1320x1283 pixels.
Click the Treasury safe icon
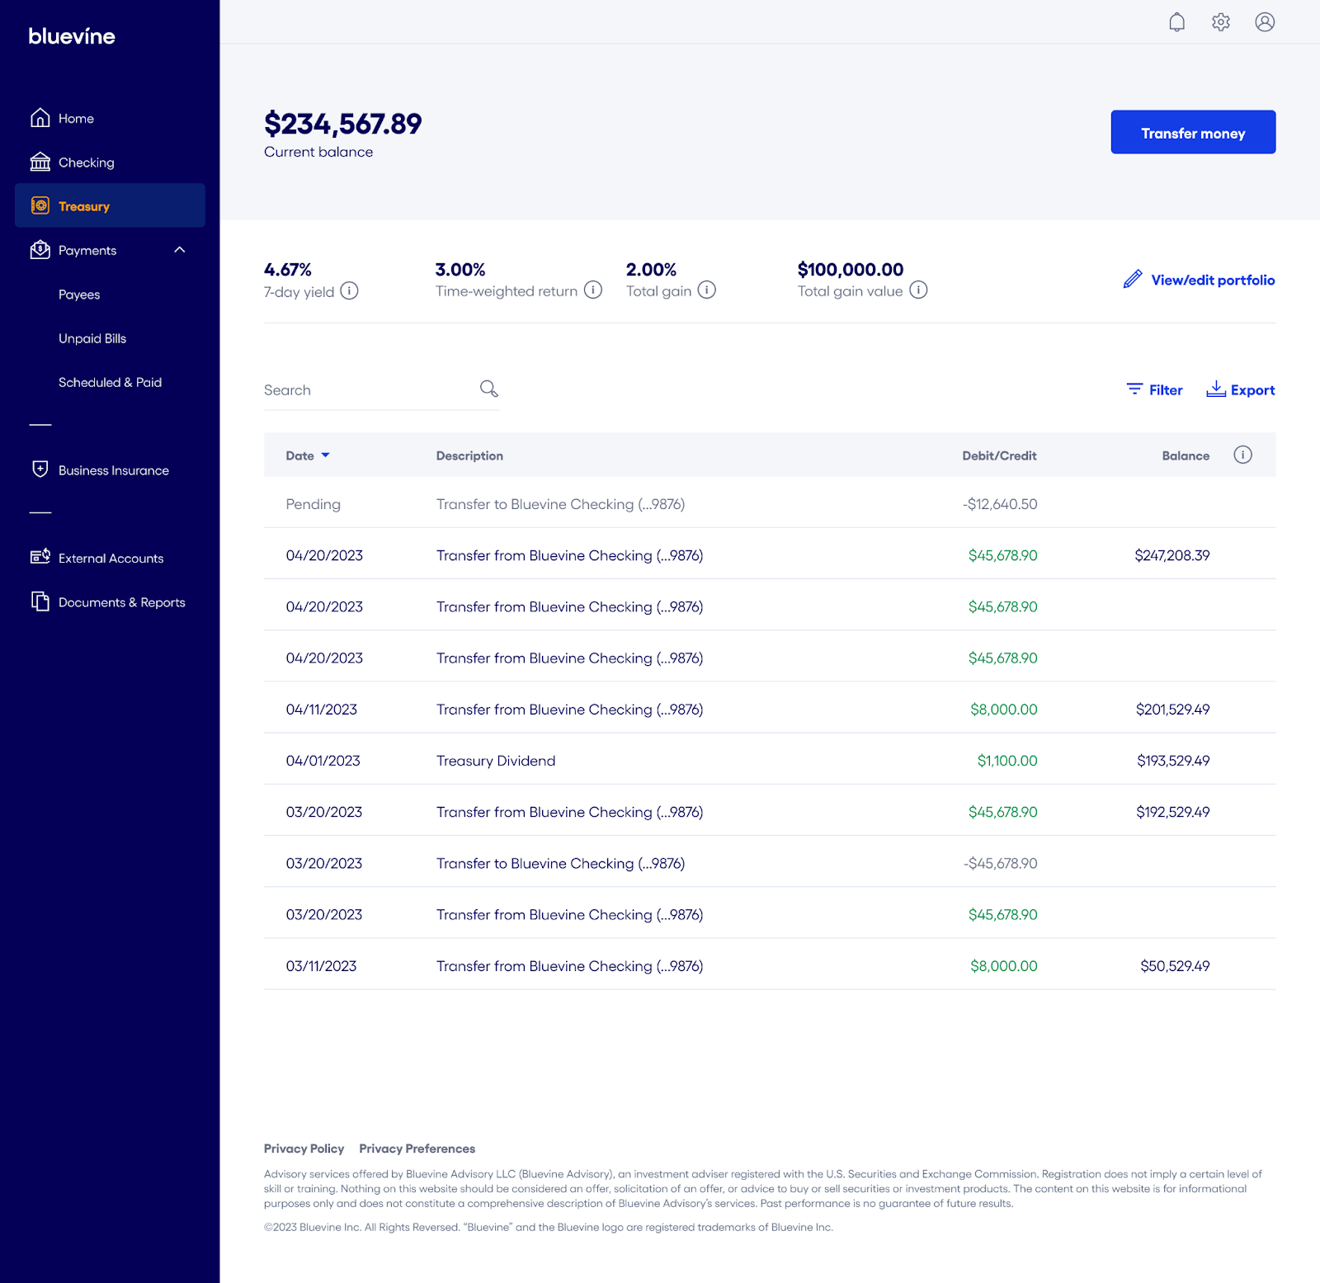coord(40,205)
